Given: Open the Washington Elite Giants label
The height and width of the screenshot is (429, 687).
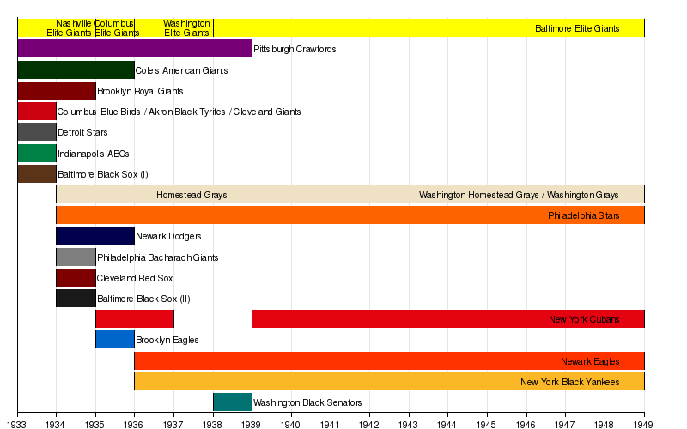Looking at the screenshot, I should click(186, 27).
